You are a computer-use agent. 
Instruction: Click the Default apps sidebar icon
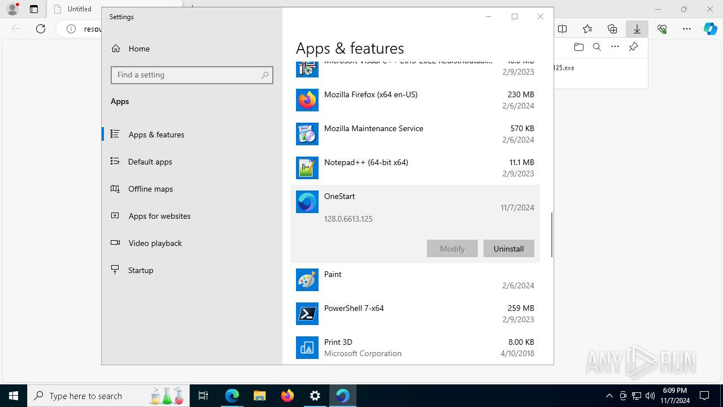tap(115, 161)
